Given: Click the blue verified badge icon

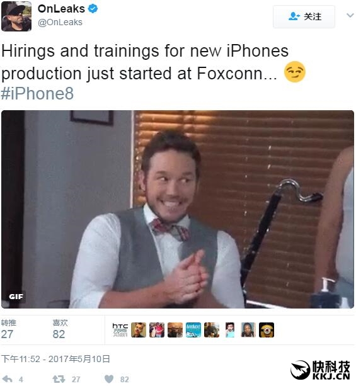Looking at the screenshot, I should 93,9.
